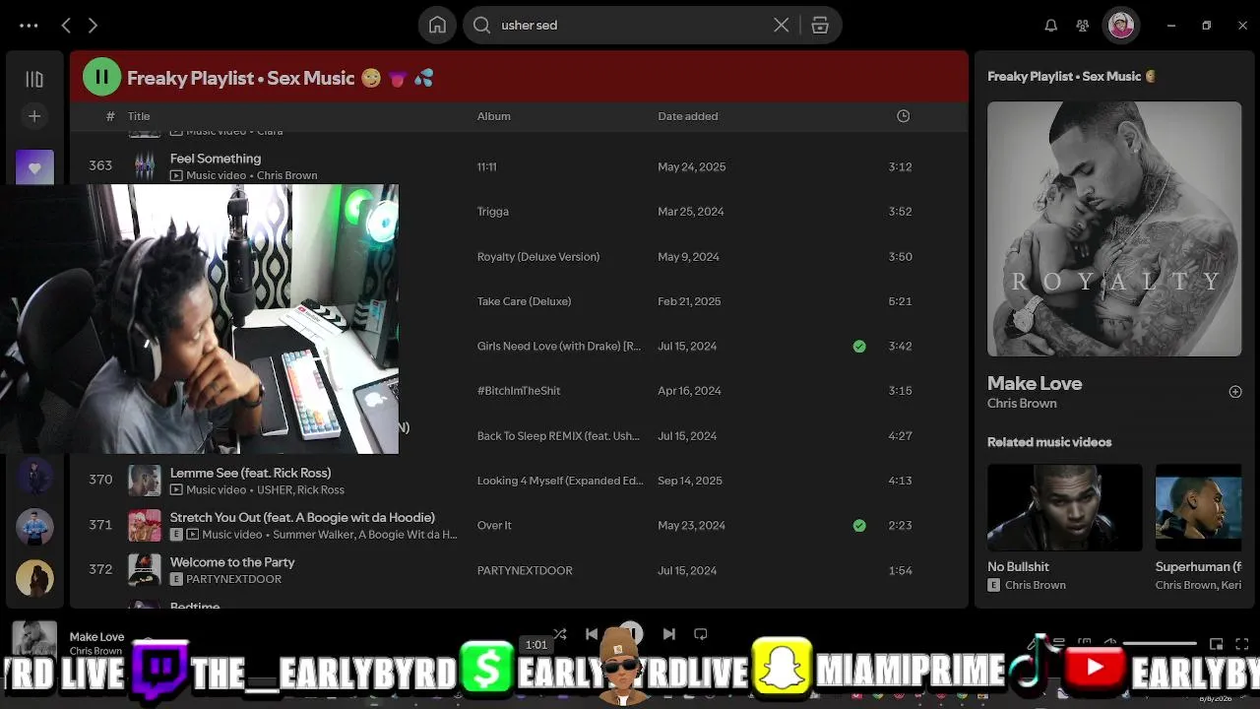Viewport: 1260px width, 709px height.
Task: Select the Stretch You Out track title
Action: pos(302,517)
